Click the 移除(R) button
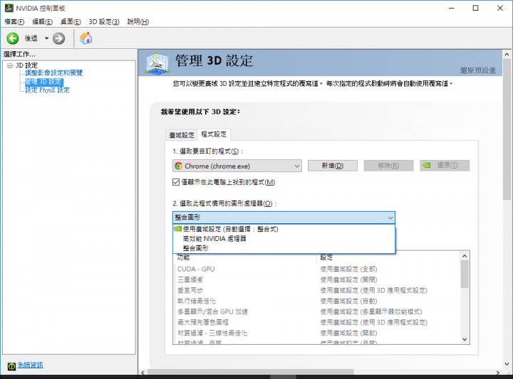This screenshot has height=379, width=513. pos(388,166)
